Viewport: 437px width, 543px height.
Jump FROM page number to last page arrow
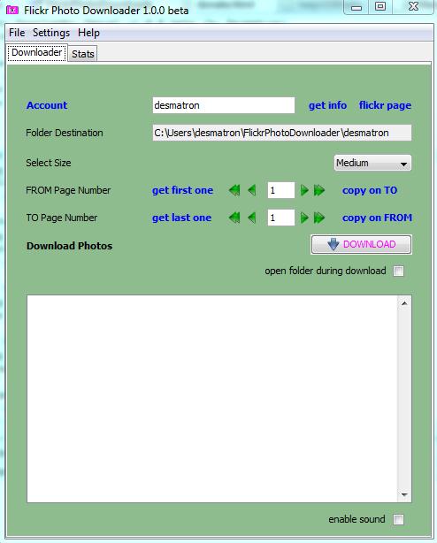pos(319,190)
